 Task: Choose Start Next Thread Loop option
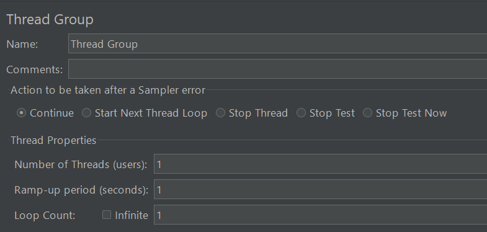point(86,113)
